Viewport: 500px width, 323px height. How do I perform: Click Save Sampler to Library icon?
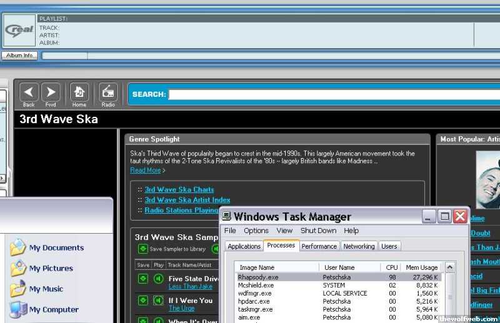point(142,249)
